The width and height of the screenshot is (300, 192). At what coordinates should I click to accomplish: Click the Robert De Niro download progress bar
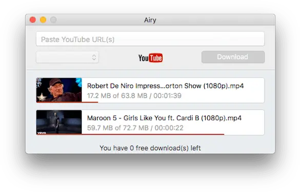pos(67,102)
